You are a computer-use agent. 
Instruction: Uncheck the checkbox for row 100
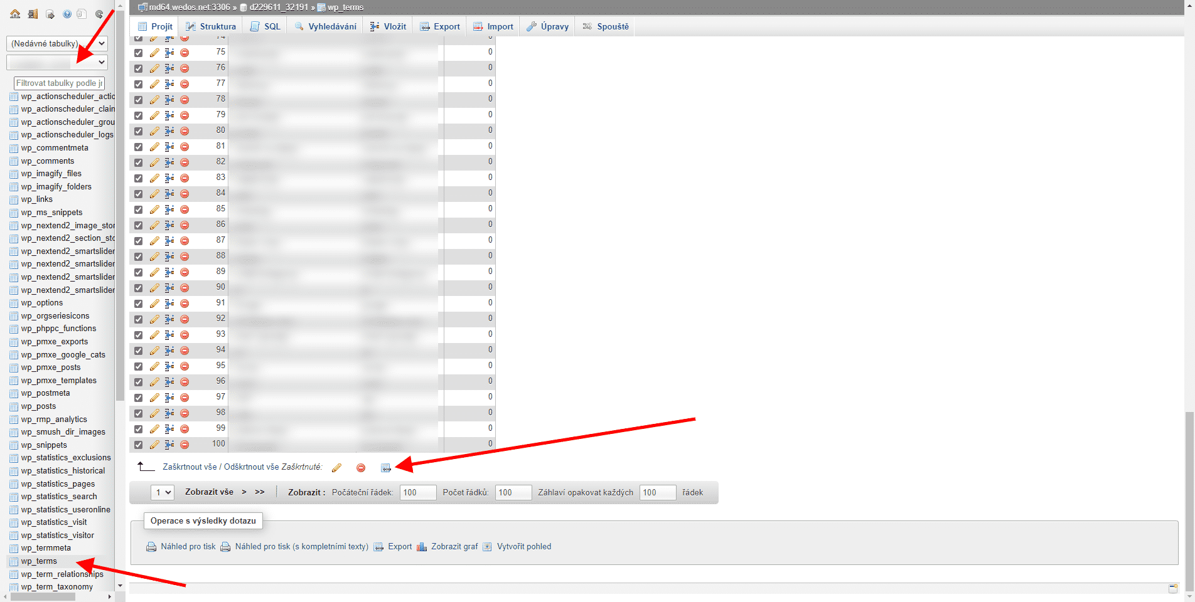tap(138, 445)
